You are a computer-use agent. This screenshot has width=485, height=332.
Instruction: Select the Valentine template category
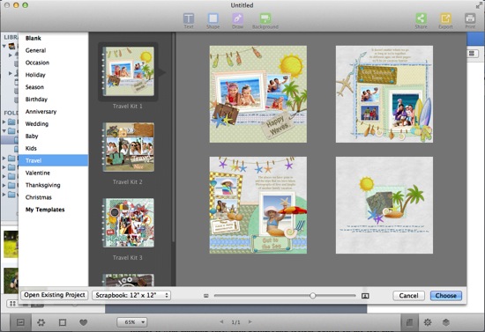pyautogui.click(x=53, y=173)
